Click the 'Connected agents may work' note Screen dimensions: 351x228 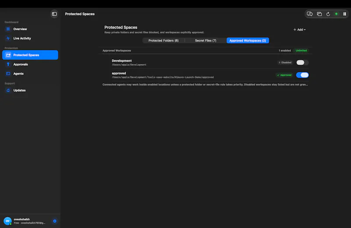205,85
